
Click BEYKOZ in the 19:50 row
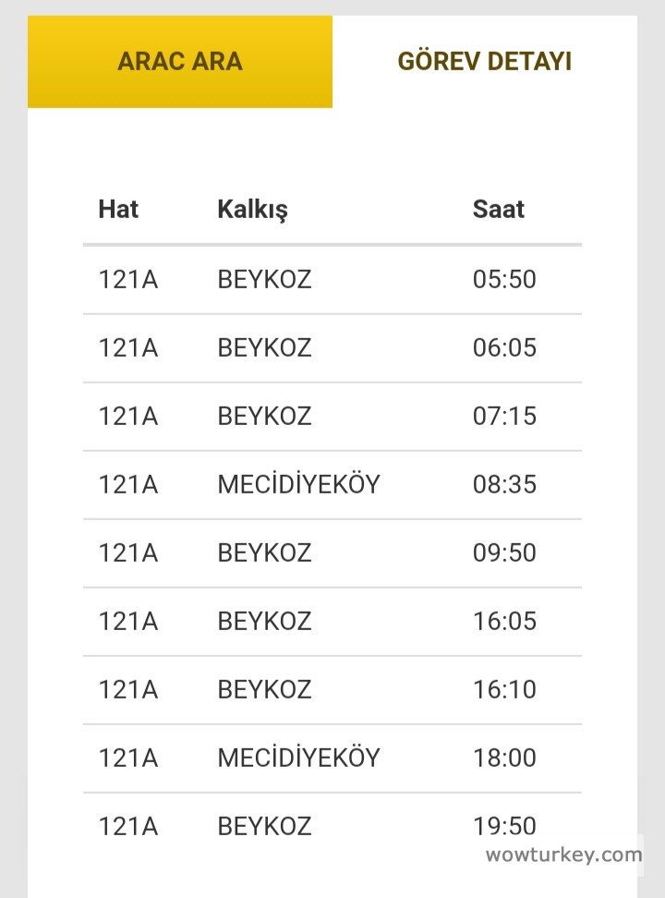pos(264,826)
